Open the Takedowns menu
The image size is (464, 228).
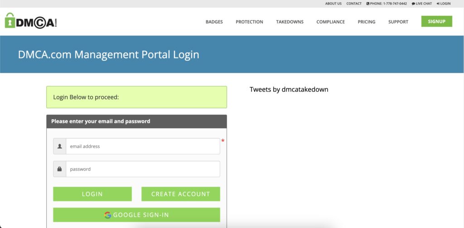click(x=290, y=22)
